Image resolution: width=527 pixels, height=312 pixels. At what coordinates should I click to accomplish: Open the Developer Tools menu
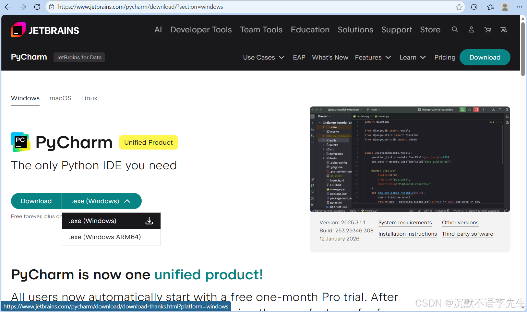[201, 29]
